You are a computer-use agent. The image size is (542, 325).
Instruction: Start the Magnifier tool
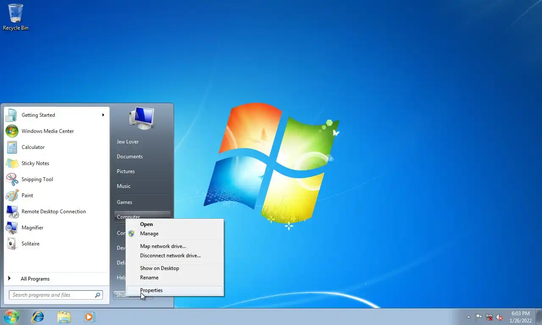(x=57, y=228)
